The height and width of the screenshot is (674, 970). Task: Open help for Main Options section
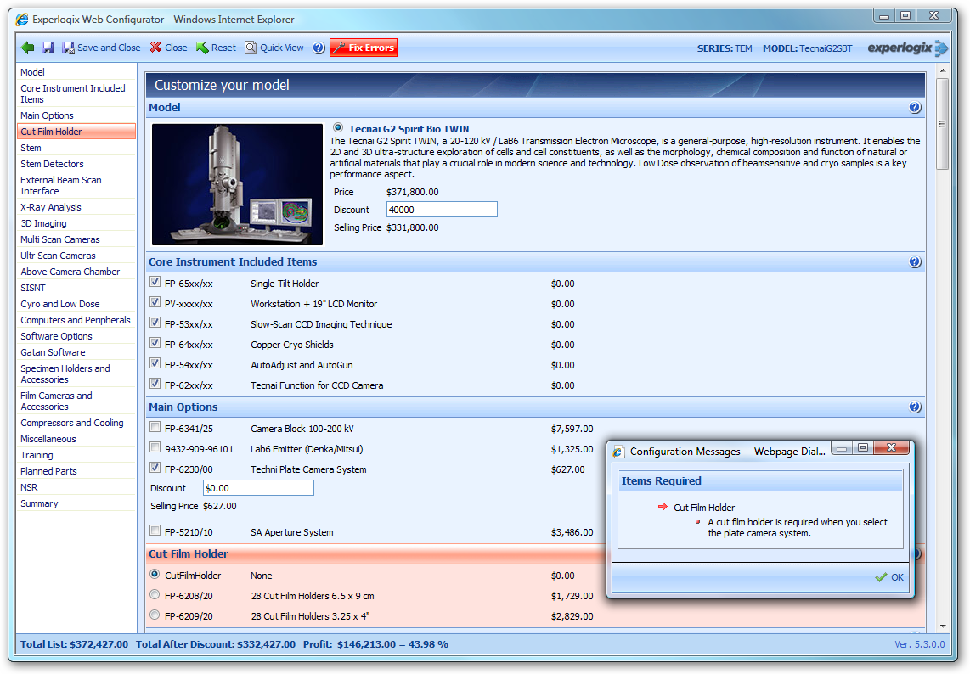pyautogui.click(x=915, y=407)
